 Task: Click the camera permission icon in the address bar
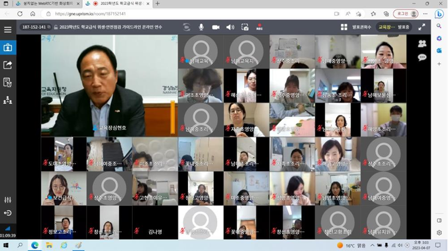[336, 13]
